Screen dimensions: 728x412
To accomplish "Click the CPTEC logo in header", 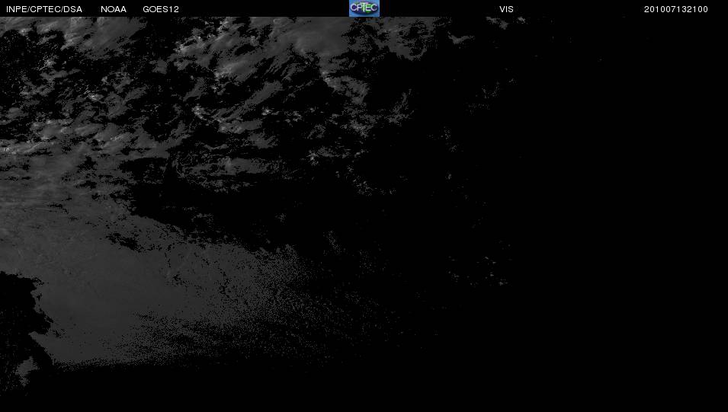I will point(364,8).
